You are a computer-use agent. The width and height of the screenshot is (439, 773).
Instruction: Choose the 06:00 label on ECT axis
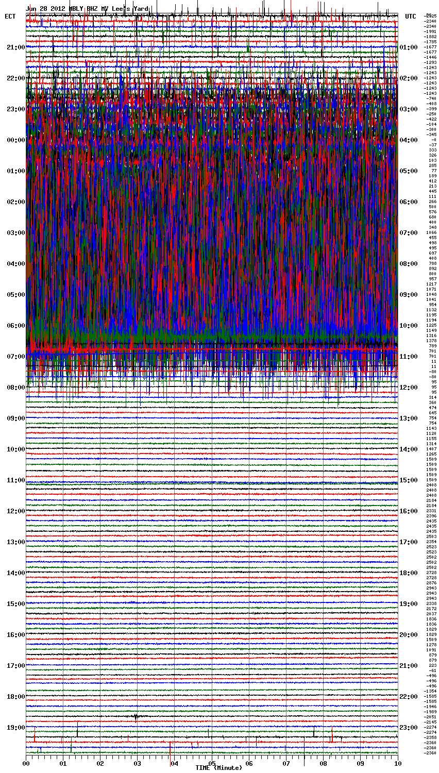(15, 326)
